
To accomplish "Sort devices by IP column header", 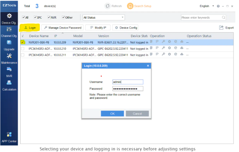I will pos(56,36).
